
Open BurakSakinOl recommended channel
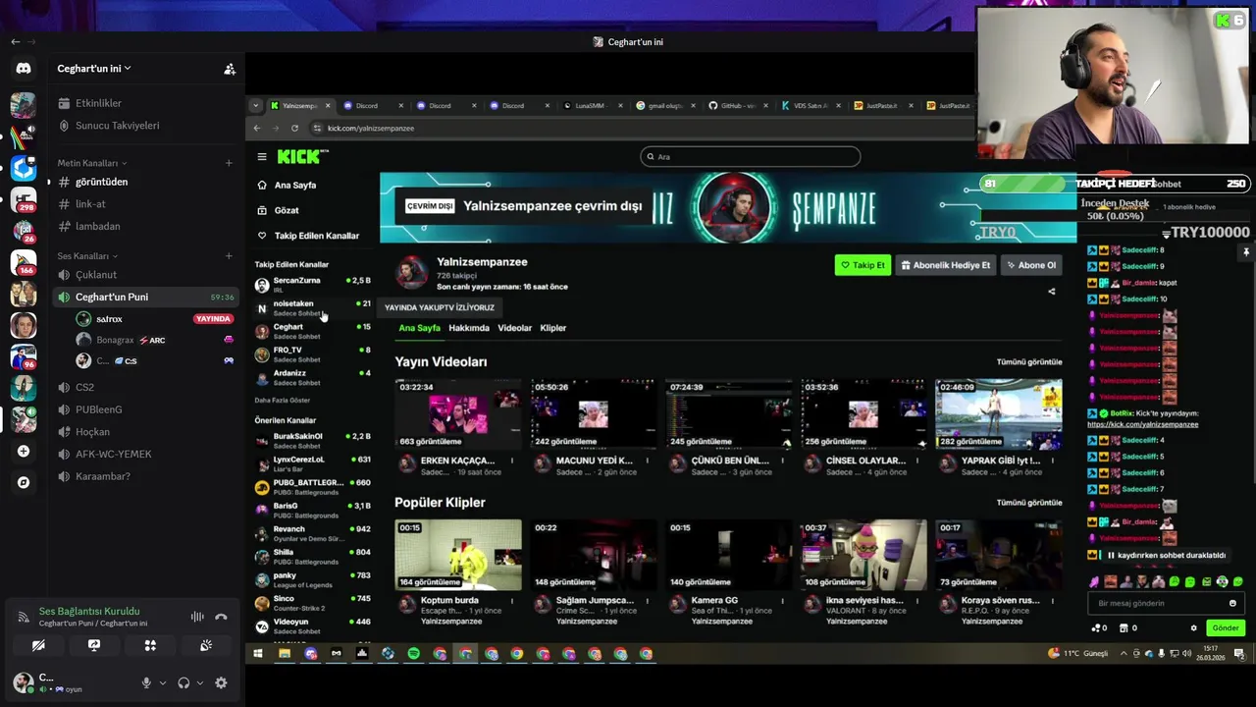pos(312,440)
